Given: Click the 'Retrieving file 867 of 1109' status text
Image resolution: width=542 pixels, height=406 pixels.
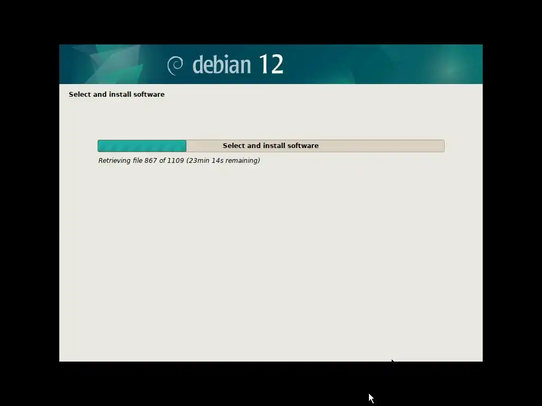Looking at the screenshot, I should click(x=179, y=161).
